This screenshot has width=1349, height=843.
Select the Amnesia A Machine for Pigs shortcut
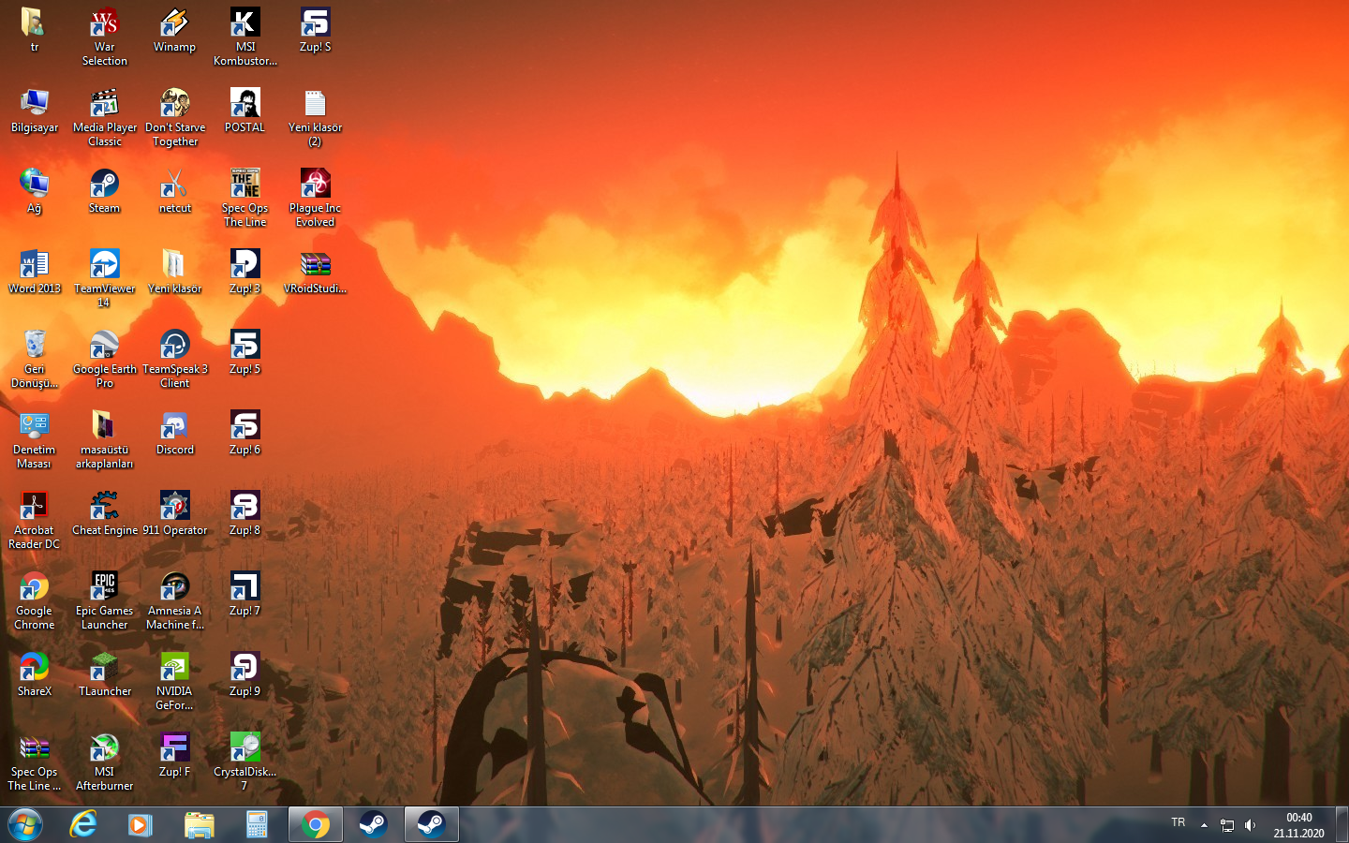(x=175, y=601)
